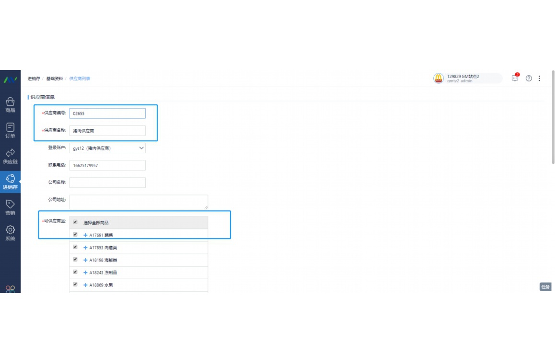Open 系统 settings gear in the sidebar
The image size is (555, 363).
(10, 233)
